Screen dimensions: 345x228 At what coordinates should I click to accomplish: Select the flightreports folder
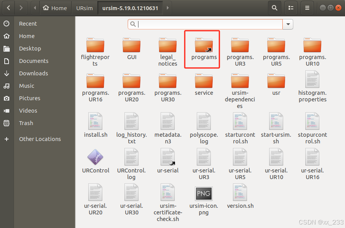(x=95, y=52)
